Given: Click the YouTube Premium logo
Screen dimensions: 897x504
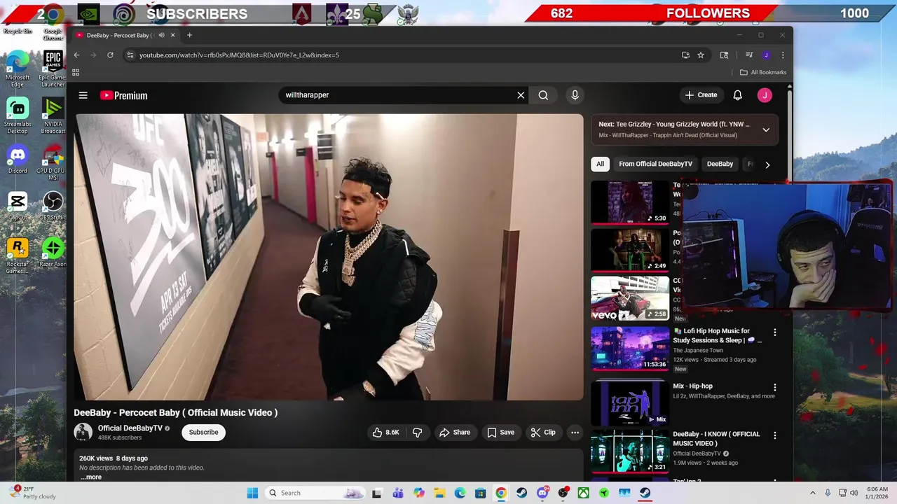Looking at the screenshot, I should point(123,95).
